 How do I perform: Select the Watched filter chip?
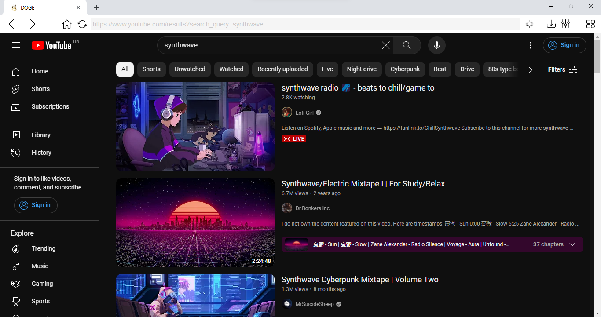coord(231,69)
